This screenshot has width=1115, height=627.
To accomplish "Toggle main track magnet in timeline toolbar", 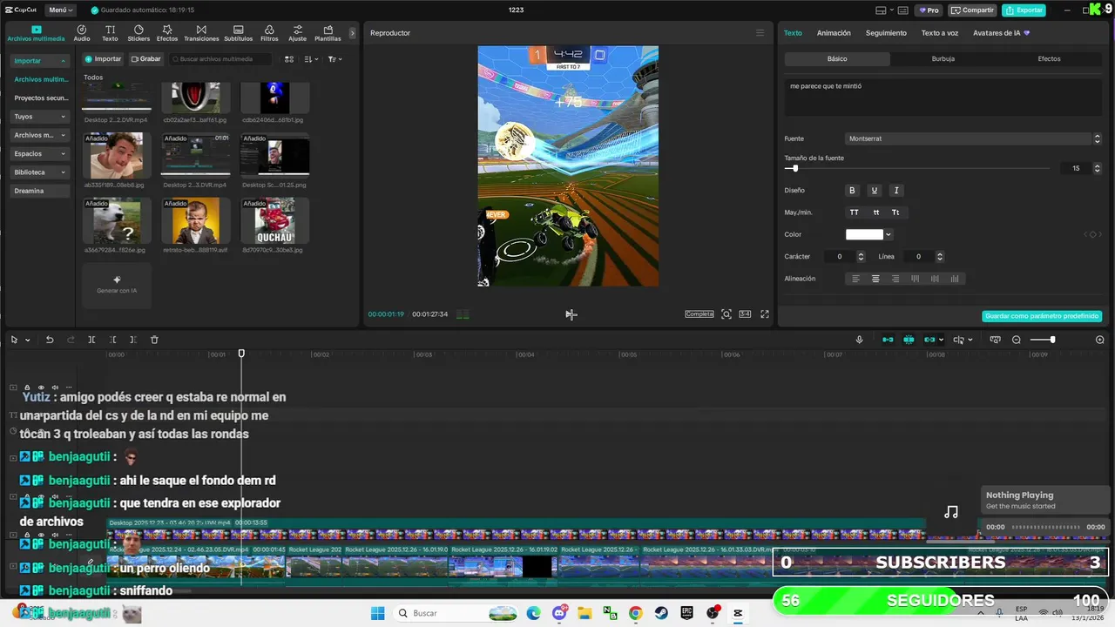I will pyautogui.click(x=888, y=340).
